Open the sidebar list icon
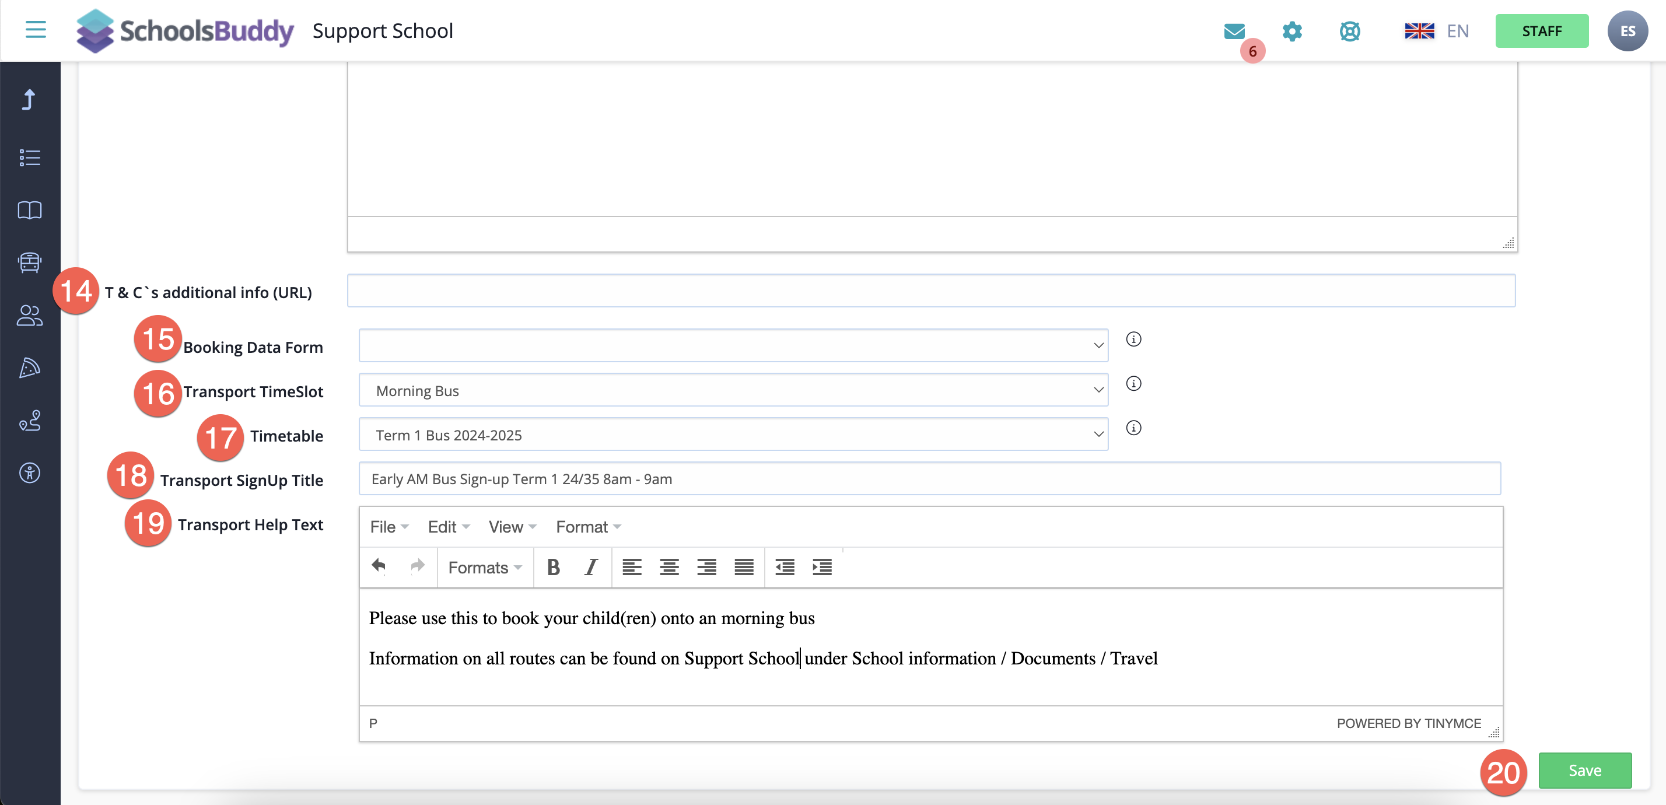The image size is (1666, 805). (29, 157)
